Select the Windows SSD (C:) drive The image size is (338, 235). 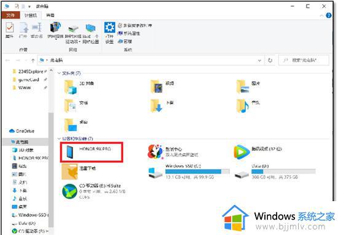coord(189,172)
